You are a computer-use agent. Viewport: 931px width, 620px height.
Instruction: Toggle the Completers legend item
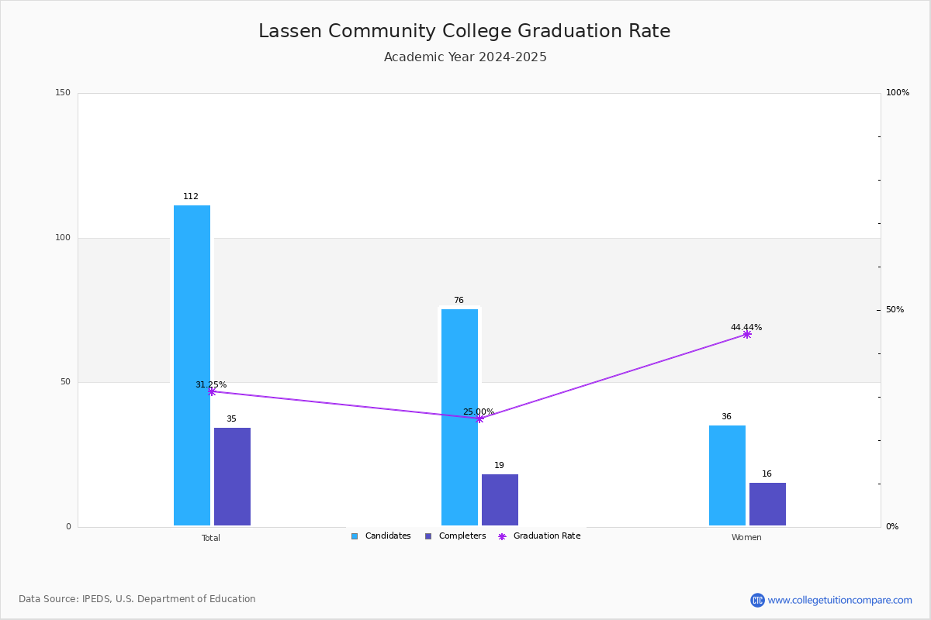[x=455, y=536]
